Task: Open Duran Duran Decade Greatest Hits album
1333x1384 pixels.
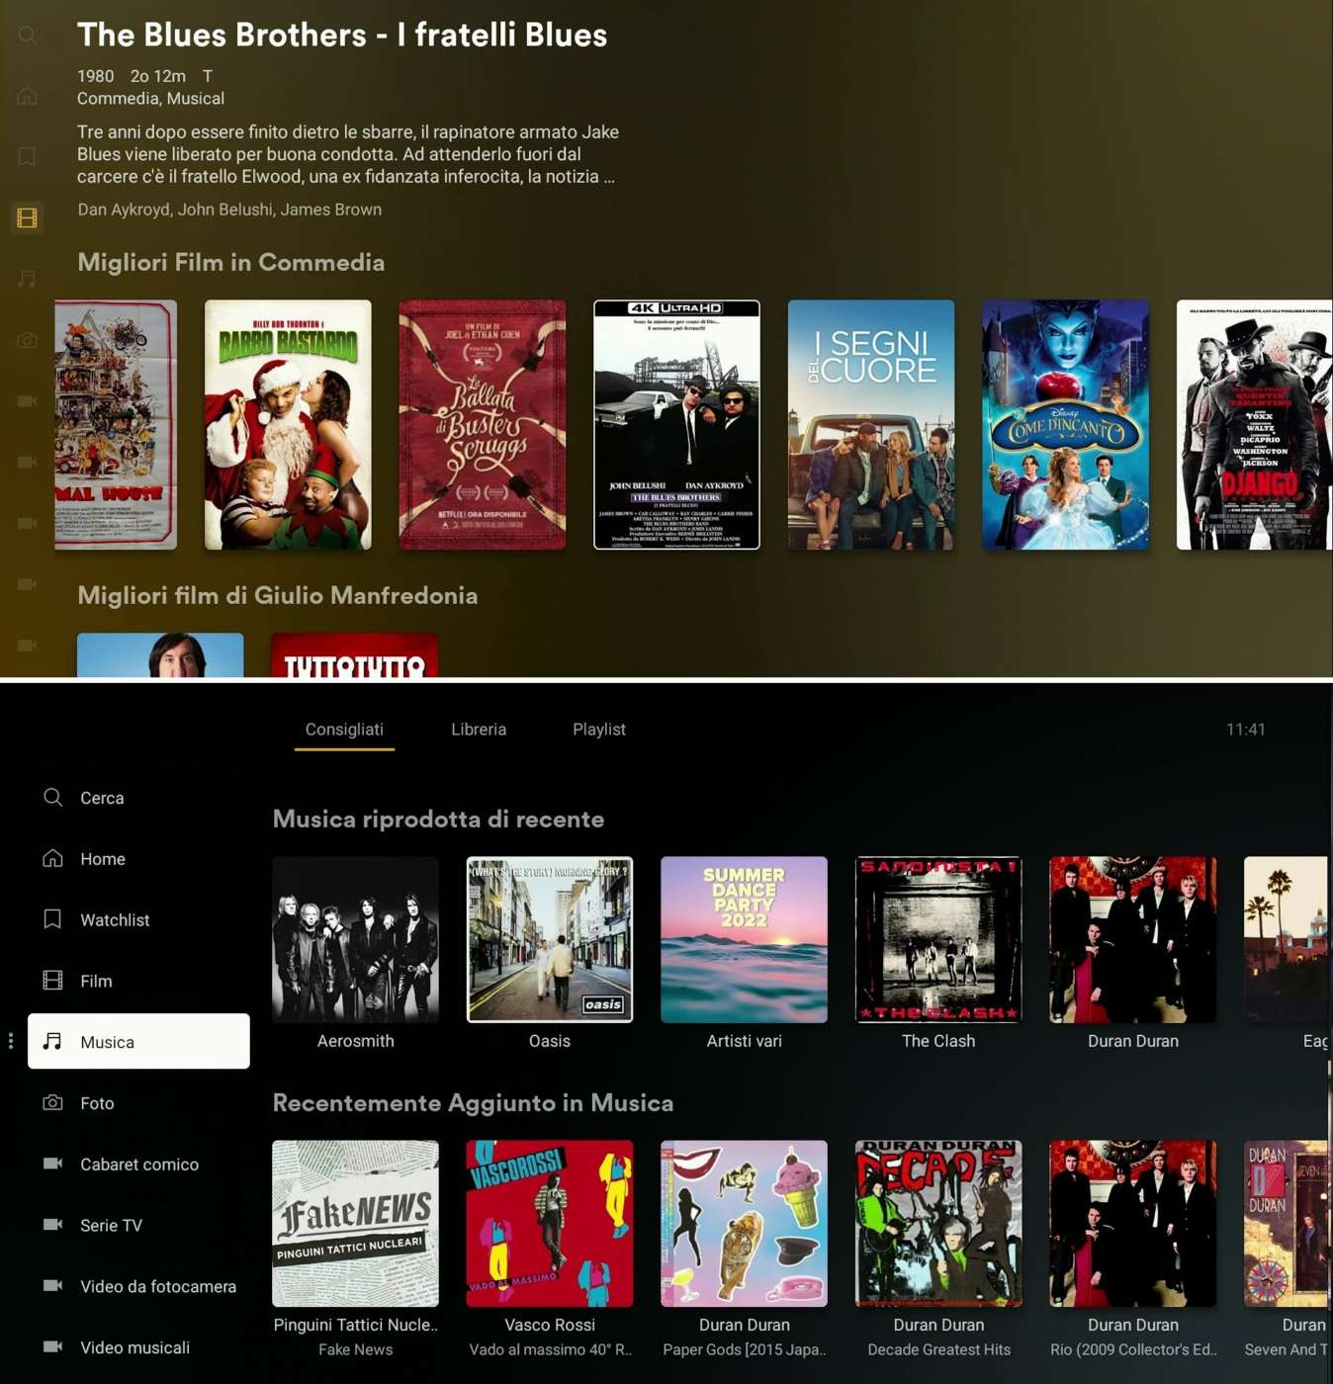Action: [938, 1223]
